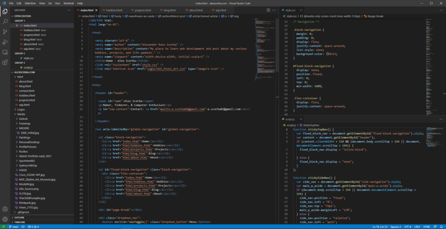446x229 pixels.
Task: Click Spaces: 2 indentation setting
Action: point(396,227)
